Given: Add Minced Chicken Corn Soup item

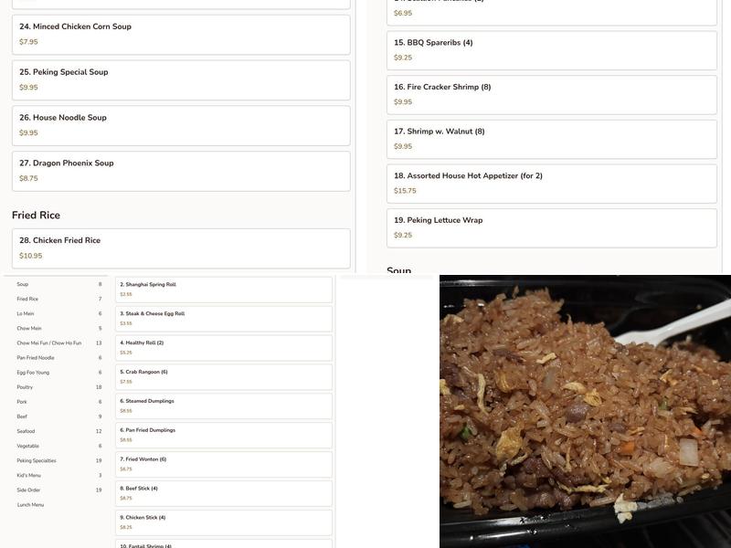Looking at the screenshot, I should click(x=181, y=34).
